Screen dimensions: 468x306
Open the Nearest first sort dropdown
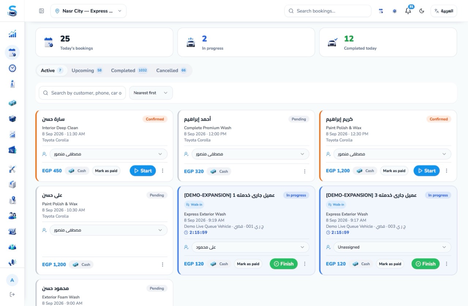tap(151, 93)
